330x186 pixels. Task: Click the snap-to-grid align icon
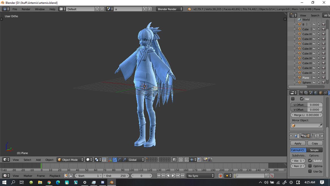pos(199,160)
